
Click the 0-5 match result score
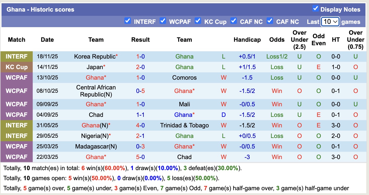(x=140, y=91)
